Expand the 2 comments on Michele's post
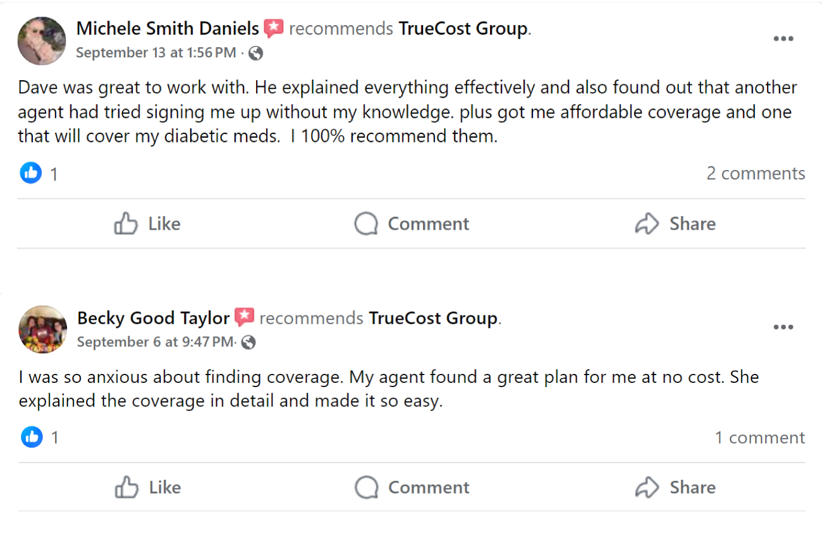The width and height of the screenshot is (822, 548). tap(755, 173)
